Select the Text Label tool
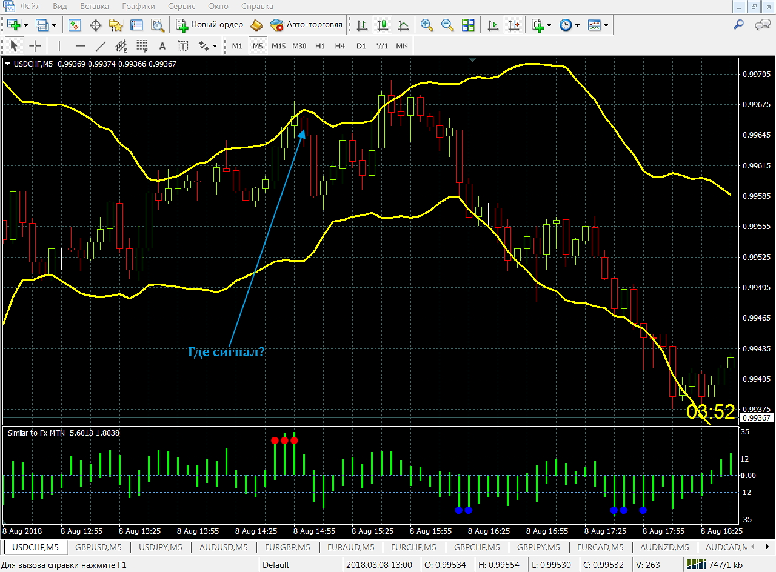776x572 pixels. click(x=182, y=45)
